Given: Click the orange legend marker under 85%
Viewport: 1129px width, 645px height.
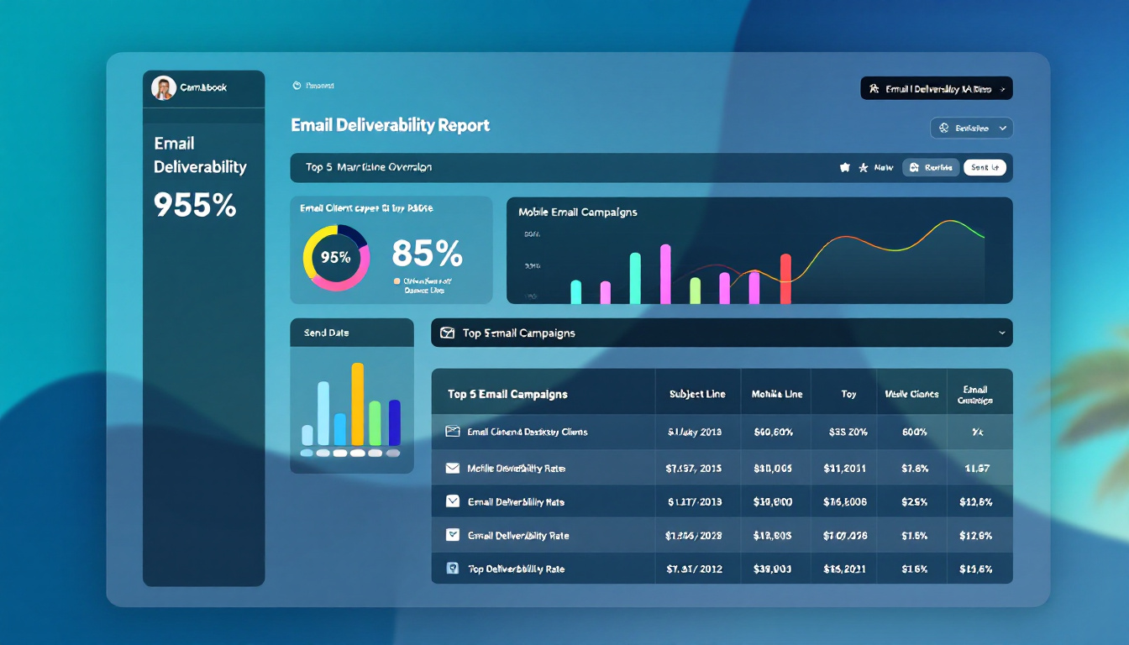Looking at the screenshot, I should point(397,281).
